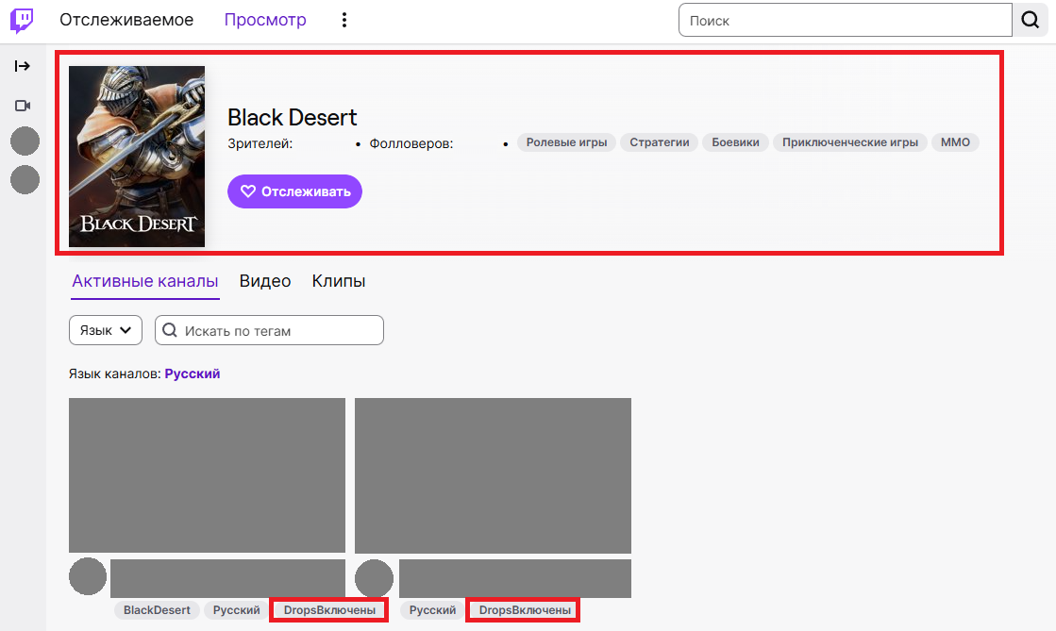Switch to Видео tab
This screenshot has width=1056, height=631.
(265, 281)
